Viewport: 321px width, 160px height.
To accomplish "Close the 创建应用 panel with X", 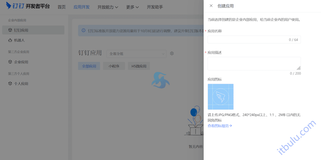I will point(211,6).
